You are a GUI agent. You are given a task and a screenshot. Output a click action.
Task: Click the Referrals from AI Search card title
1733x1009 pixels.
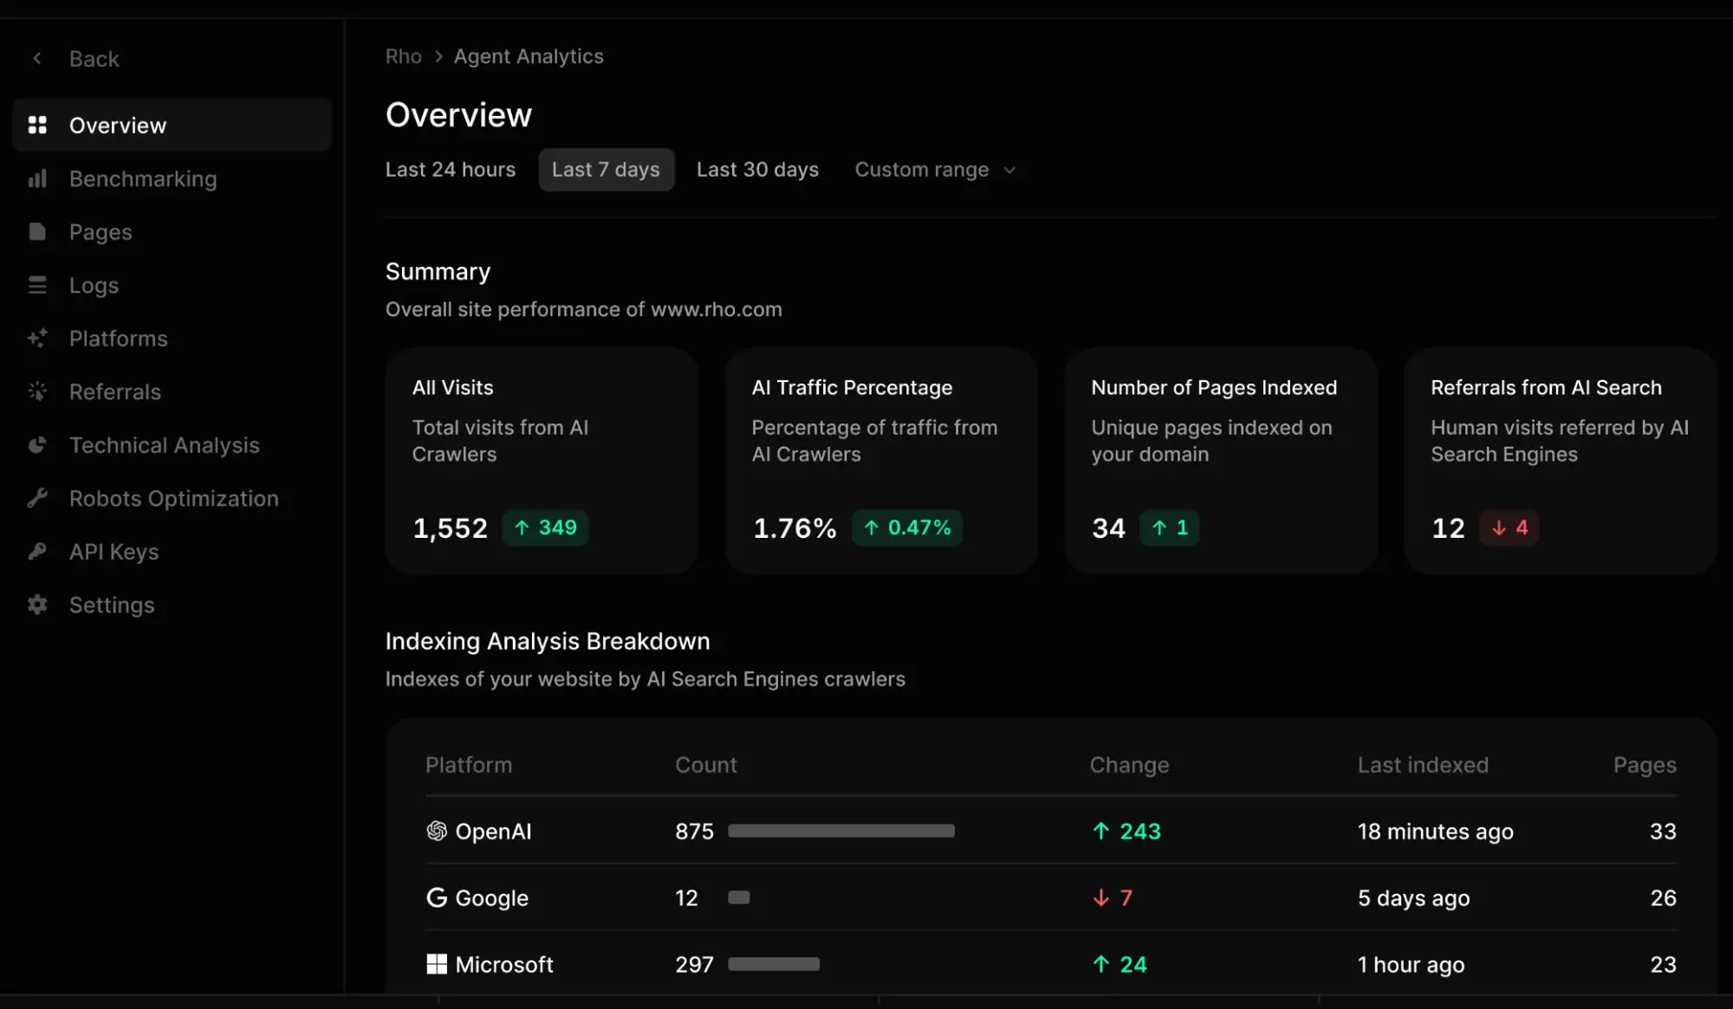tap(1546, 387)
